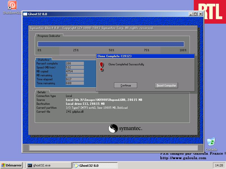Click the Clone Completed Successfully message

click(126, 65)
